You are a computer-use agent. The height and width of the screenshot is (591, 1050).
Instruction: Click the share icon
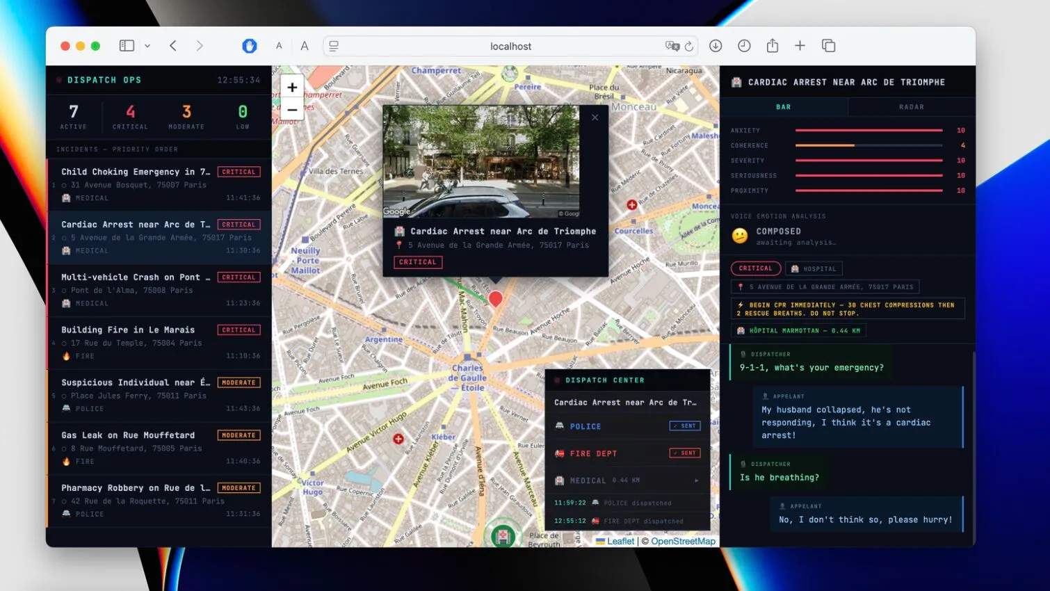click(773, 46)
